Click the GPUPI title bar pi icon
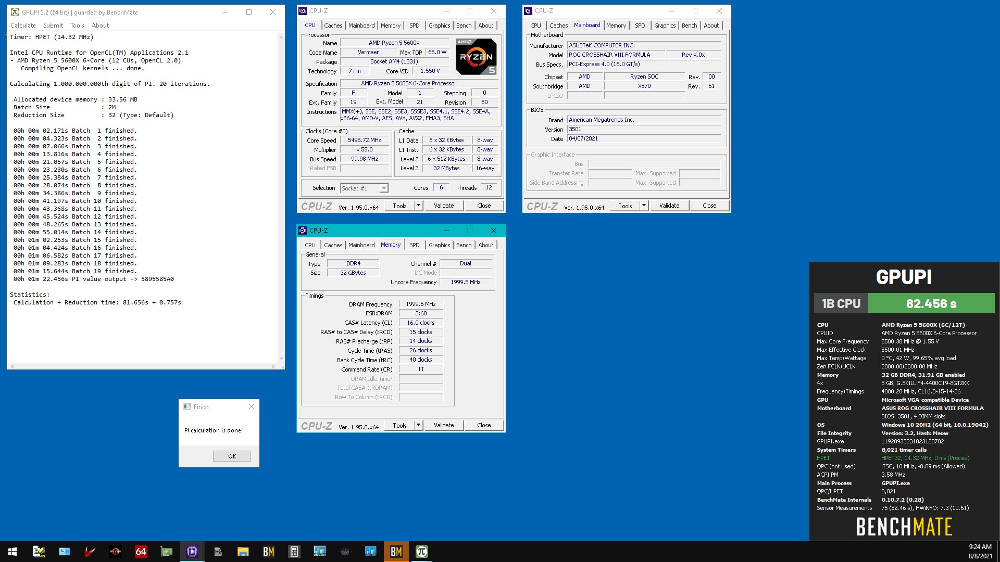 point(15,12)
